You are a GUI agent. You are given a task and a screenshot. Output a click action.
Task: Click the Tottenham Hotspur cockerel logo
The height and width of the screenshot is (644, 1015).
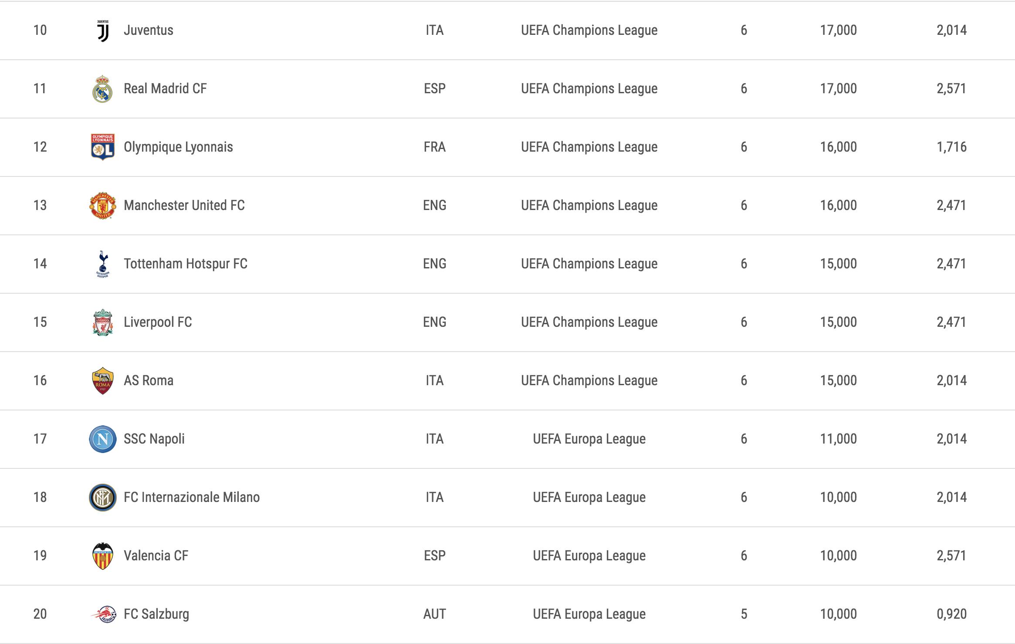[103, 264]
